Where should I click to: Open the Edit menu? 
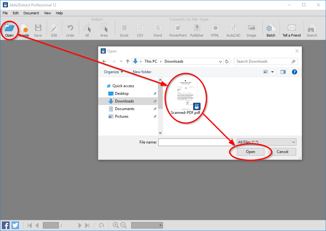[x=16, y=13]
